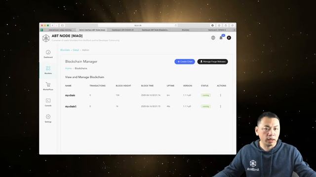Toggle the Safari sidebar button
This screenshot has height=177, width=316.
tap(62, 26)
